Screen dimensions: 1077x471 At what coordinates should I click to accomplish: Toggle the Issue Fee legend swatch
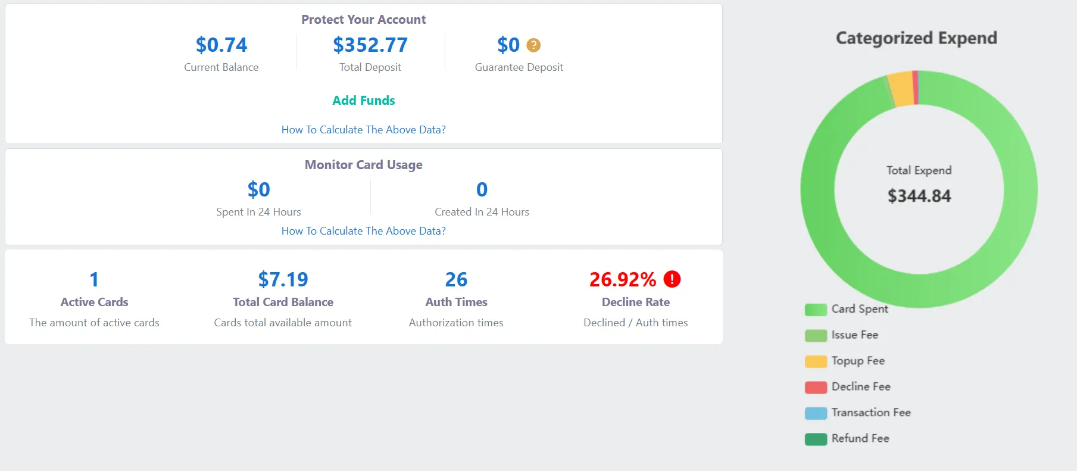pos(816,336)
